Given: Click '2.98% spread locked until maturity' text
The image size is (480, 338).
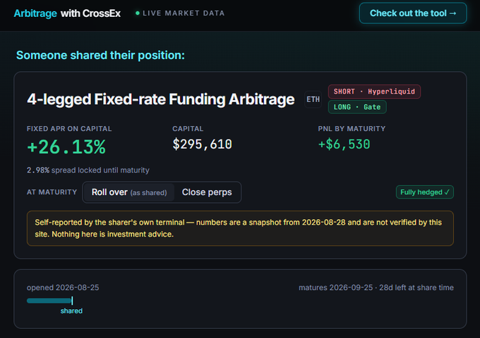Looking at the screenshot, I should click(88, 170).
